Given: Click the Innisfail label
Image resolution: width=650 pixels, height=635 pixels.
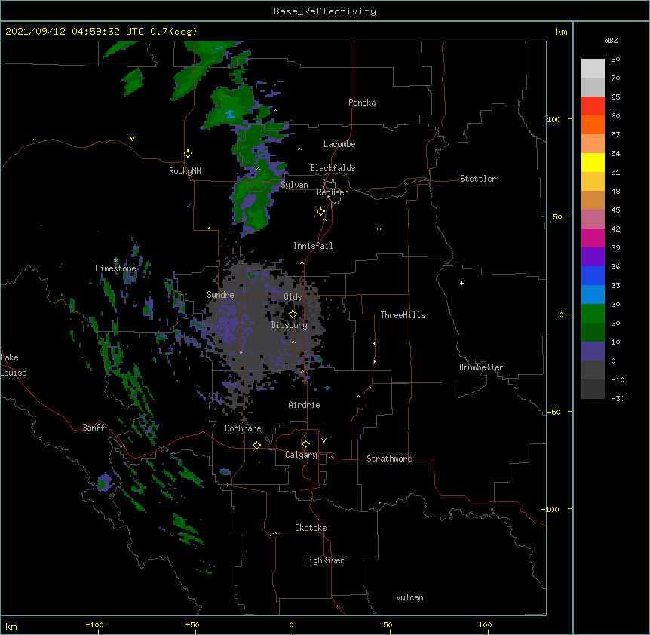Looking at the screenshot, I should tap(313, 246).
